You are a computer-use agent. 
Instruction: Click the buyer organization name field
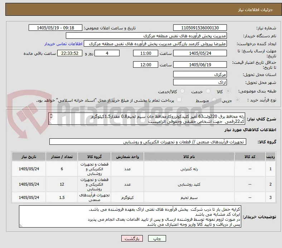pos(146,36)
